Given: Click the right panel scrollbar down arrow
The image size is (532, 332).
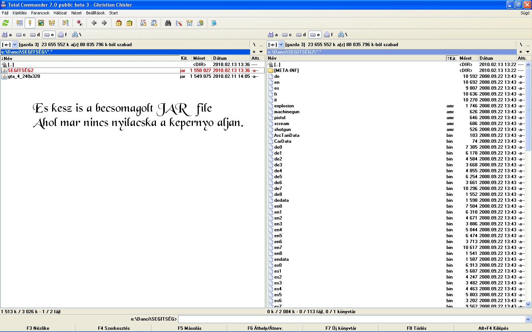Looking at the screenshot, I should (x=528, y=304).
